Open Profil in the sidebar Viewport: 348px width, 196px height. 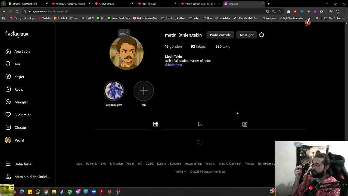pyautogui.click(x=15, y=140)
